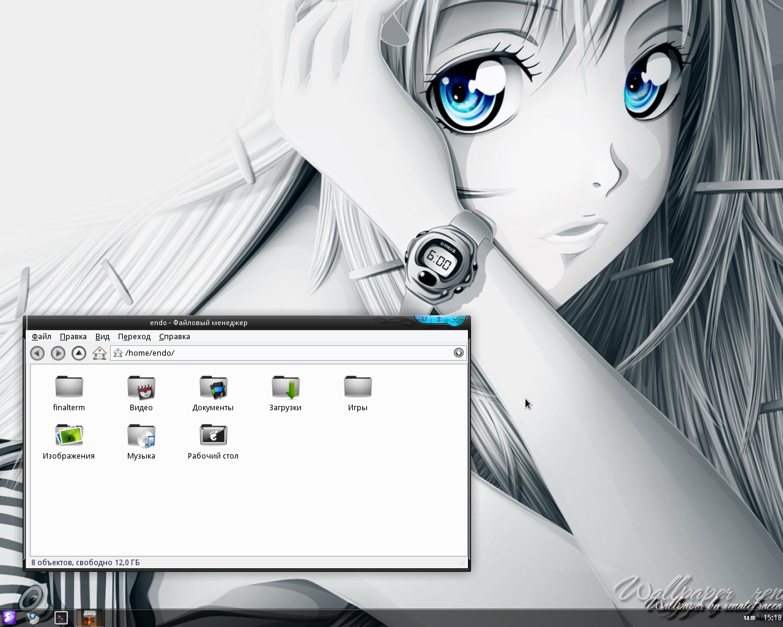Switch to file manager task in taskbar
Image resolution: width=783 pixels, height=627 pixels.
91,617
